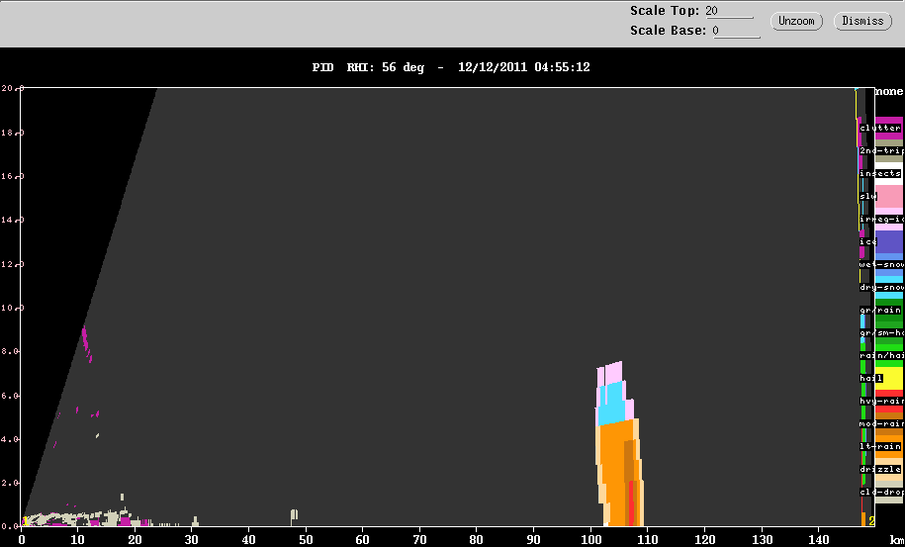Select the yellow hail color swatch
This screenshot has height=547, width=905.
[x=889, y=379]
